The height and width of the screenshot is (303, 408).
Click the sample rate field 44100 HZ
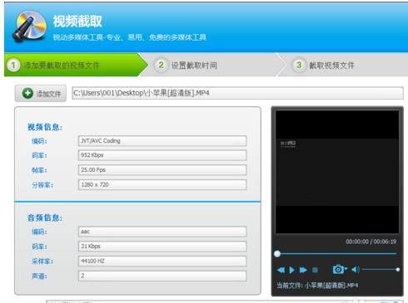[x=162, y=261]
